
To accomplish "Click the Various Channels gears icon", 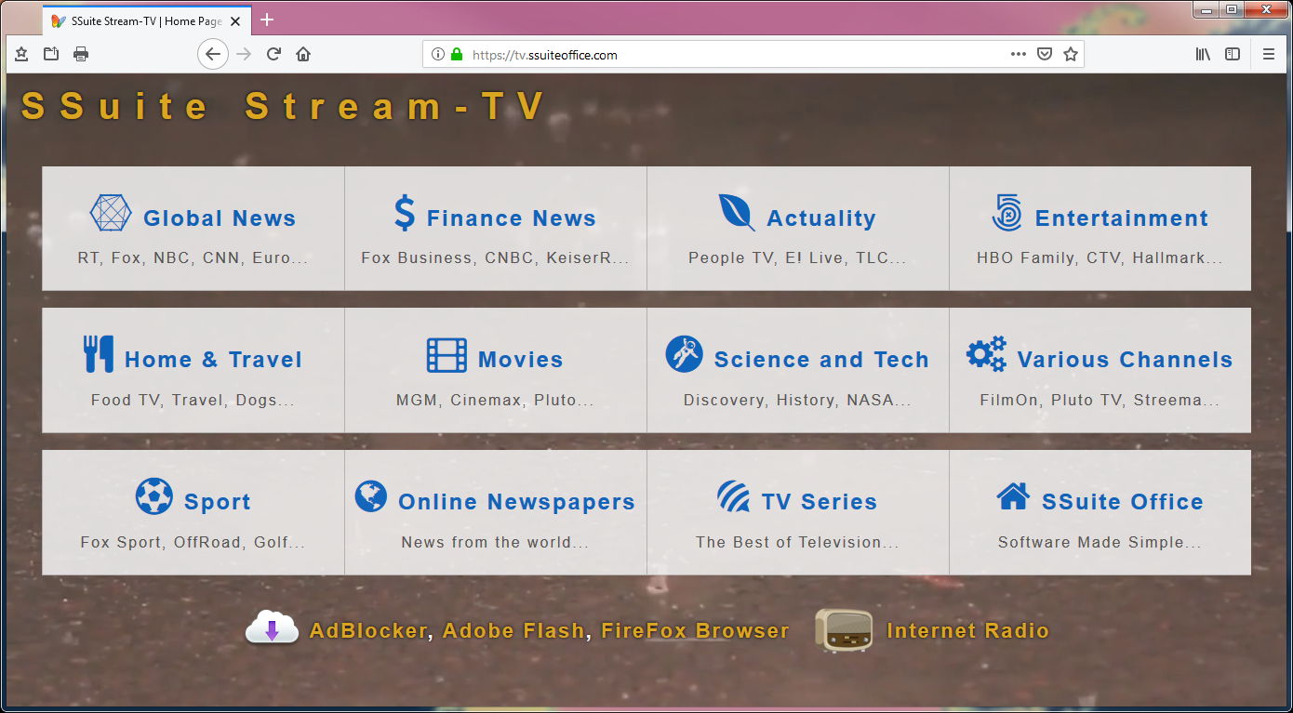I will [x=986, y=354].
